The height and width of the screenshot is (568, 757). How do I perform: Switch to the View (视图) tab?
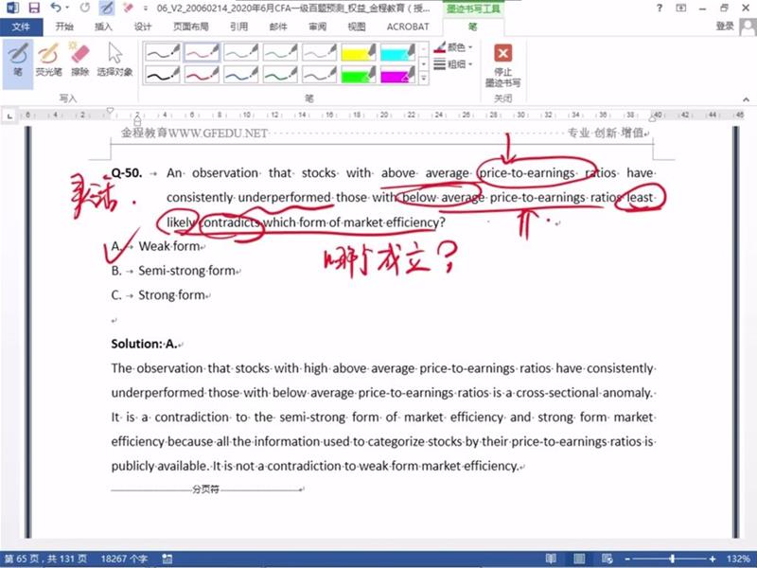click(x=357, y=27)
